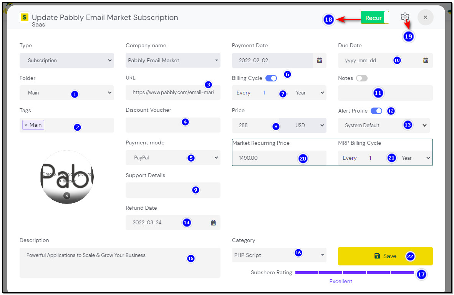
Task: Click the Notes text field
Action: point(385,93)
